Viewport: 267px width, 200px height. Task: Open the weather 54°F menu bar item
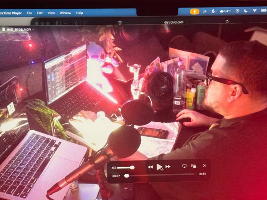[226, 11]
